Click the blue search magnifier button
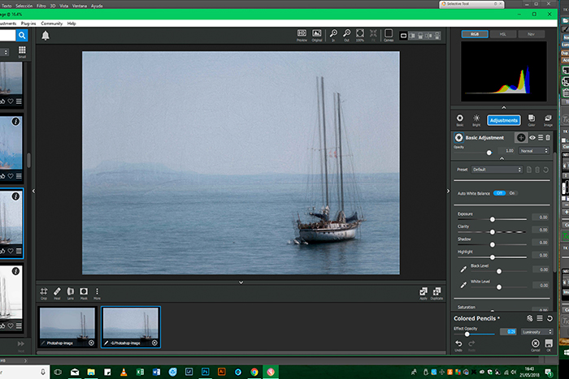This screenshot has width=569, height=379. [x=22, y=36]
